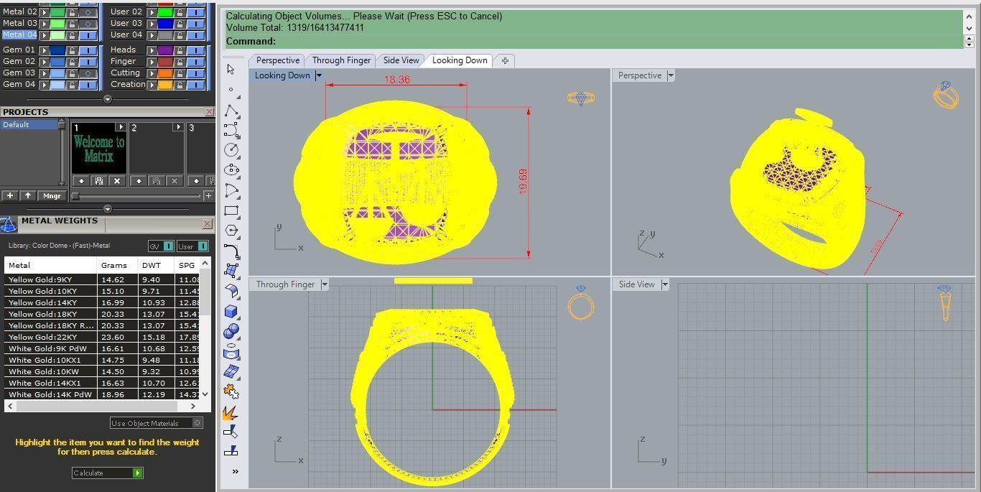
Task: Select the Ellipse tool
Action: click(231, 170)
